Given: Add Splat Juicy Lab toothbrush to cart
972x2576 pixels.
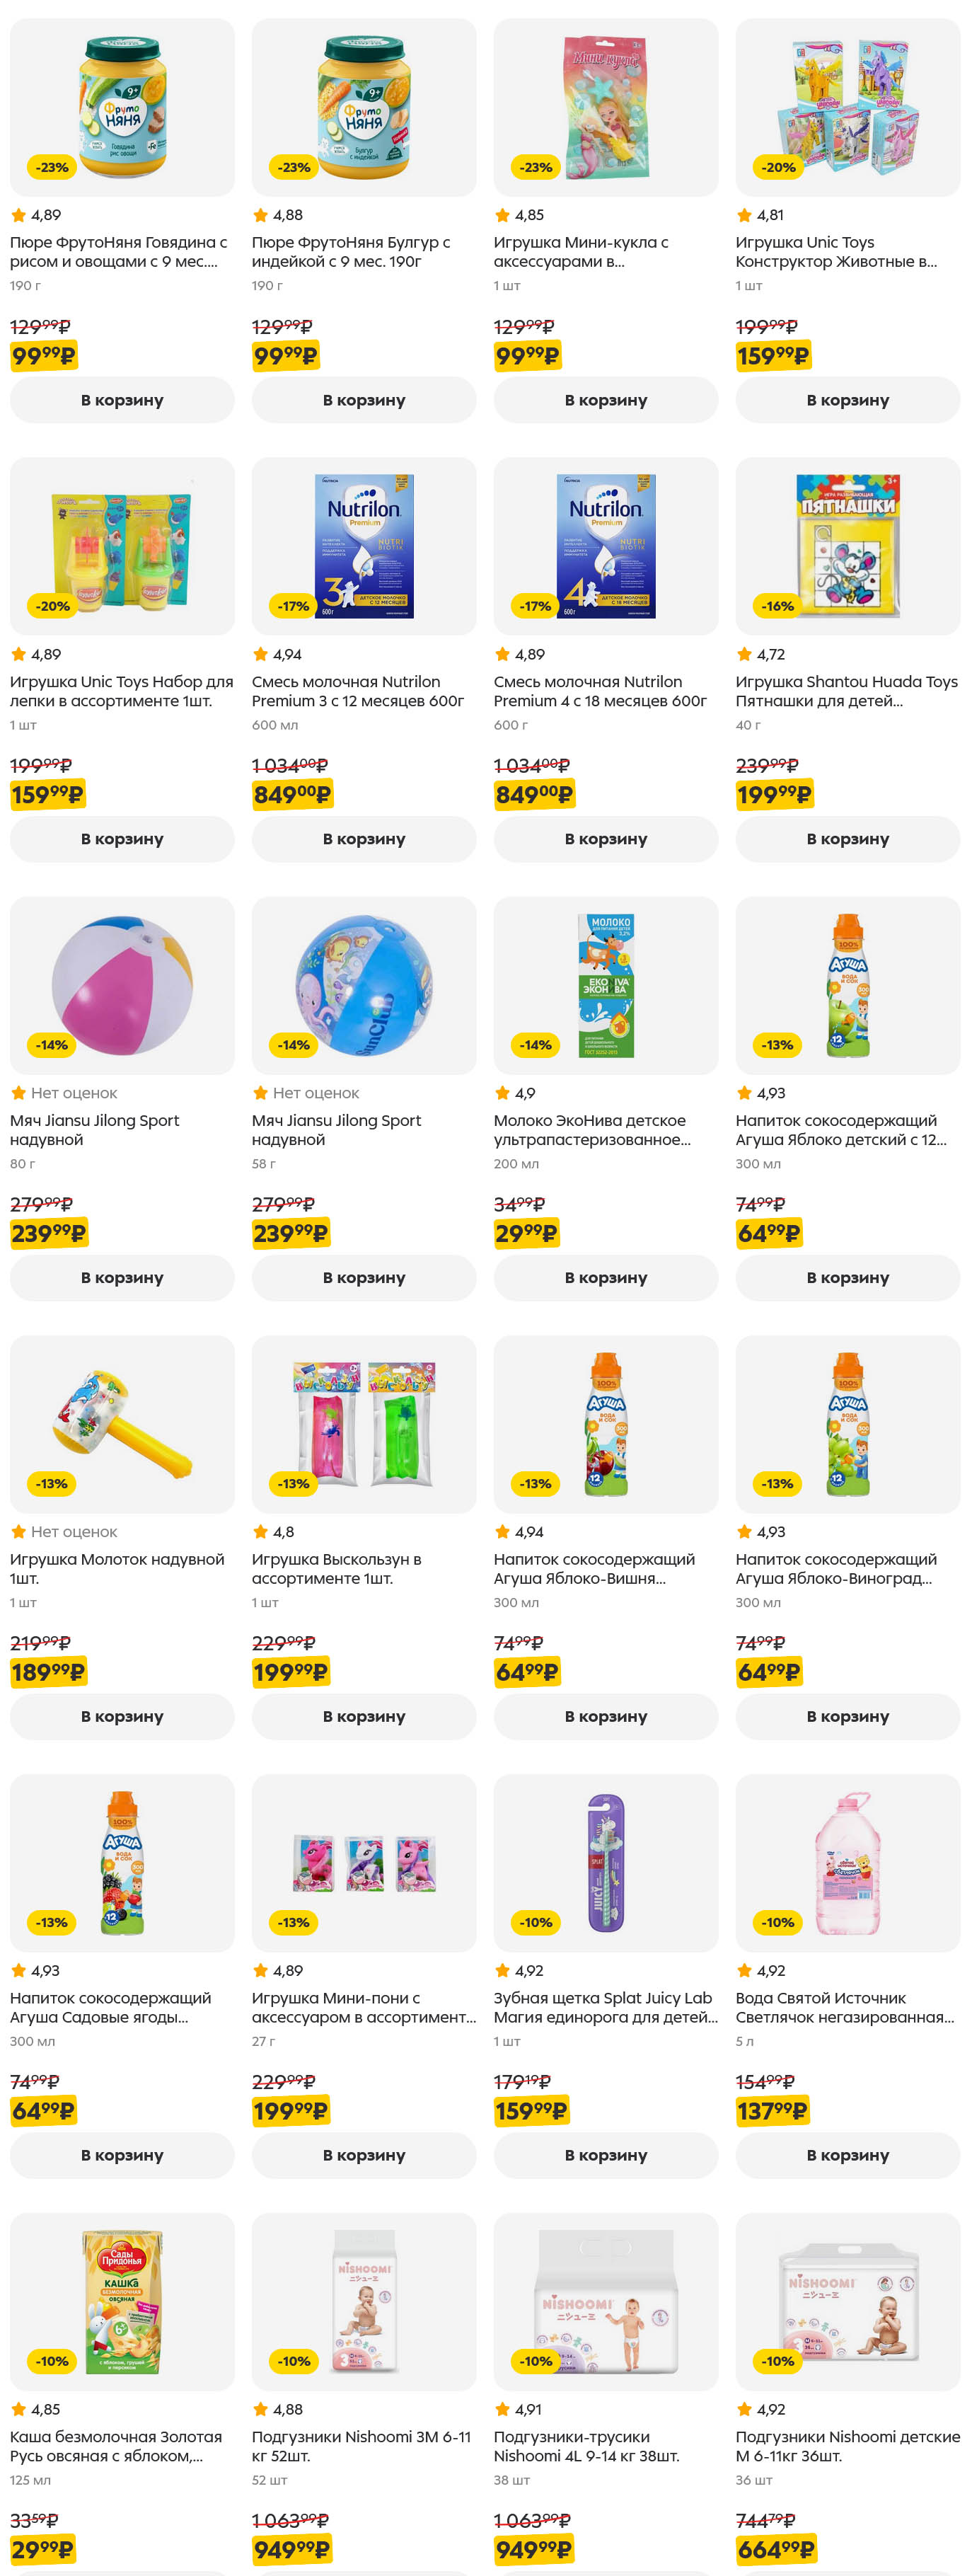Looking at the screenshot, I should 605,2155.
